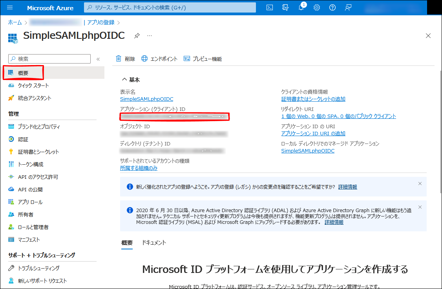Click the help question mark icon
Viewport: 442px width, 289px height.
[332, 7]
